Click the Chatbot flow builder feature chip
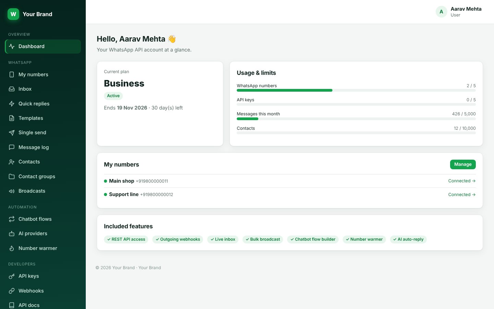Viewport: 494px width, 309px height. pos(313,239)
